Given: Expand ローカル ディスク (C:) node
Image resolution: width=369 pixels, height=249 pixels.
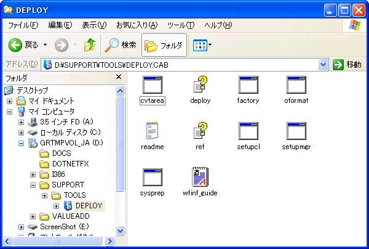Looking at the screenshot, I should (21, 133).
